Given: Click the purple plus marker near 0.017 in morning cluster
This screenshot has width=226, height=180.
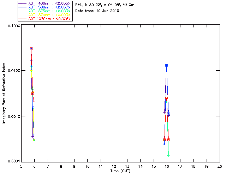Looking at the screenshot, I should point(31,60).
